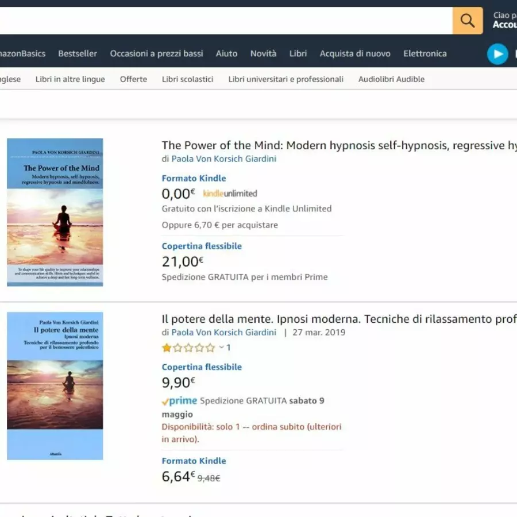517x517 pixels.
Task: Click the kindleunlimited logo
Action: click(230, 194)
